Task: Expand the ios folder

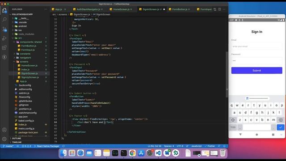Action: 20,30
